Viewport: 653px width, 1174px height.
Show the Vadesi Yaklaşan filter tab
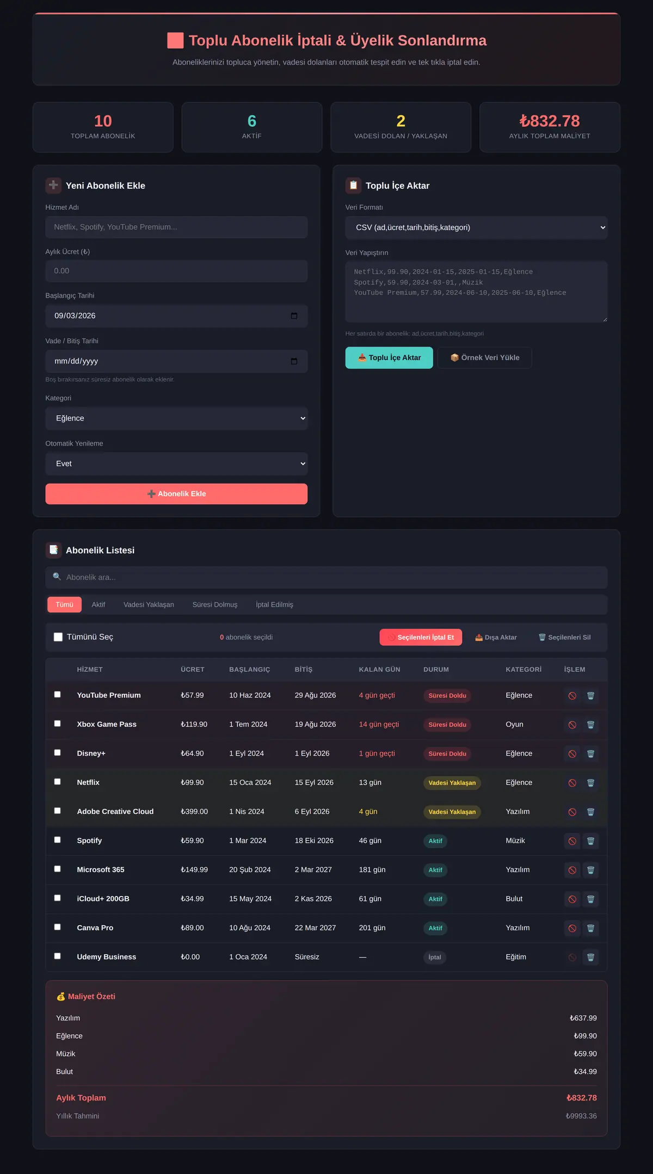coord(149,605)
